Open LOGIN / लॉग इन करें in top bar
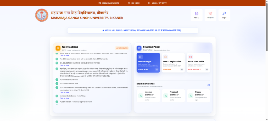The height and width of the screenshot is (121, 268). pyautogui.click(x=157, y=3)
